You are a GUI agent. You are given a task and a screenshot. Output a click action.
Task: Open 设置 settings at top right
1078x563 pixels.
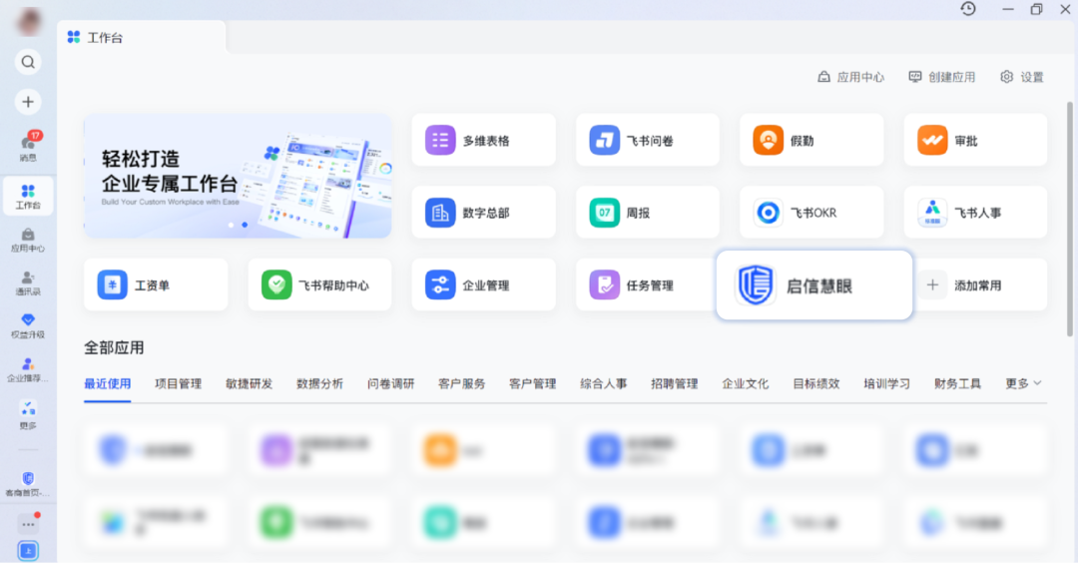[1022, 77]
